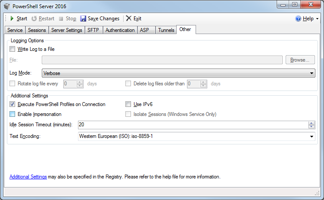The image size is (324, 200).
Task: Check the Enable Impersonation checkbox
Action: (12, 114)
